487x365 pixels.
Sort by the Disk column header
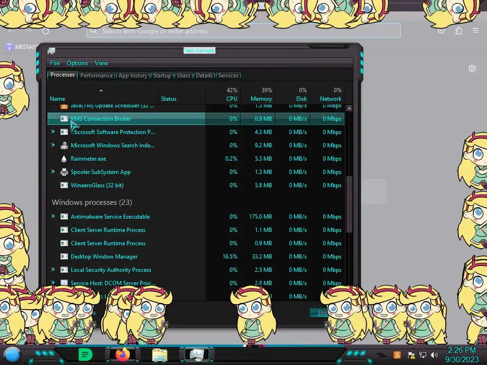[x=292, y=95]
